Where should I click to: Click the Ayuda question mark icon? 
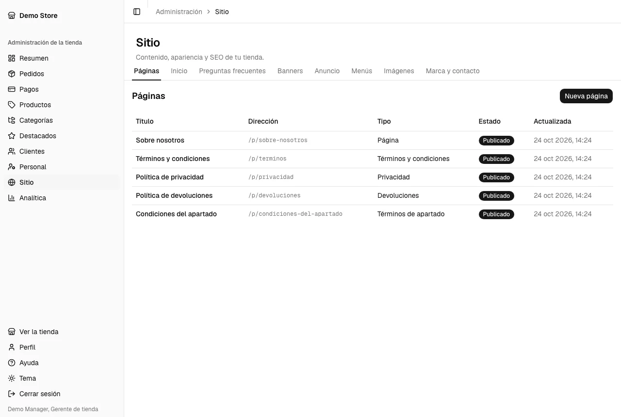point(12,363)
